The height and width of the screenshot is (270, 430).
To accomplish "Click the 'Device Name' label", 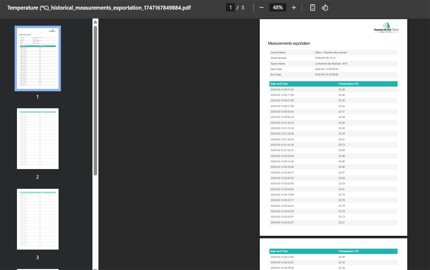I will [x=278, y=52].
